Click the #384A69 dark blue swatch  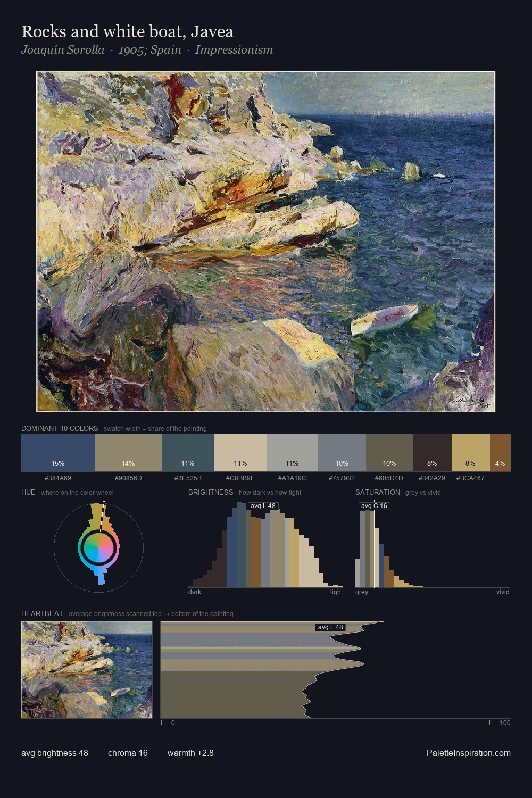coord(58,453)
